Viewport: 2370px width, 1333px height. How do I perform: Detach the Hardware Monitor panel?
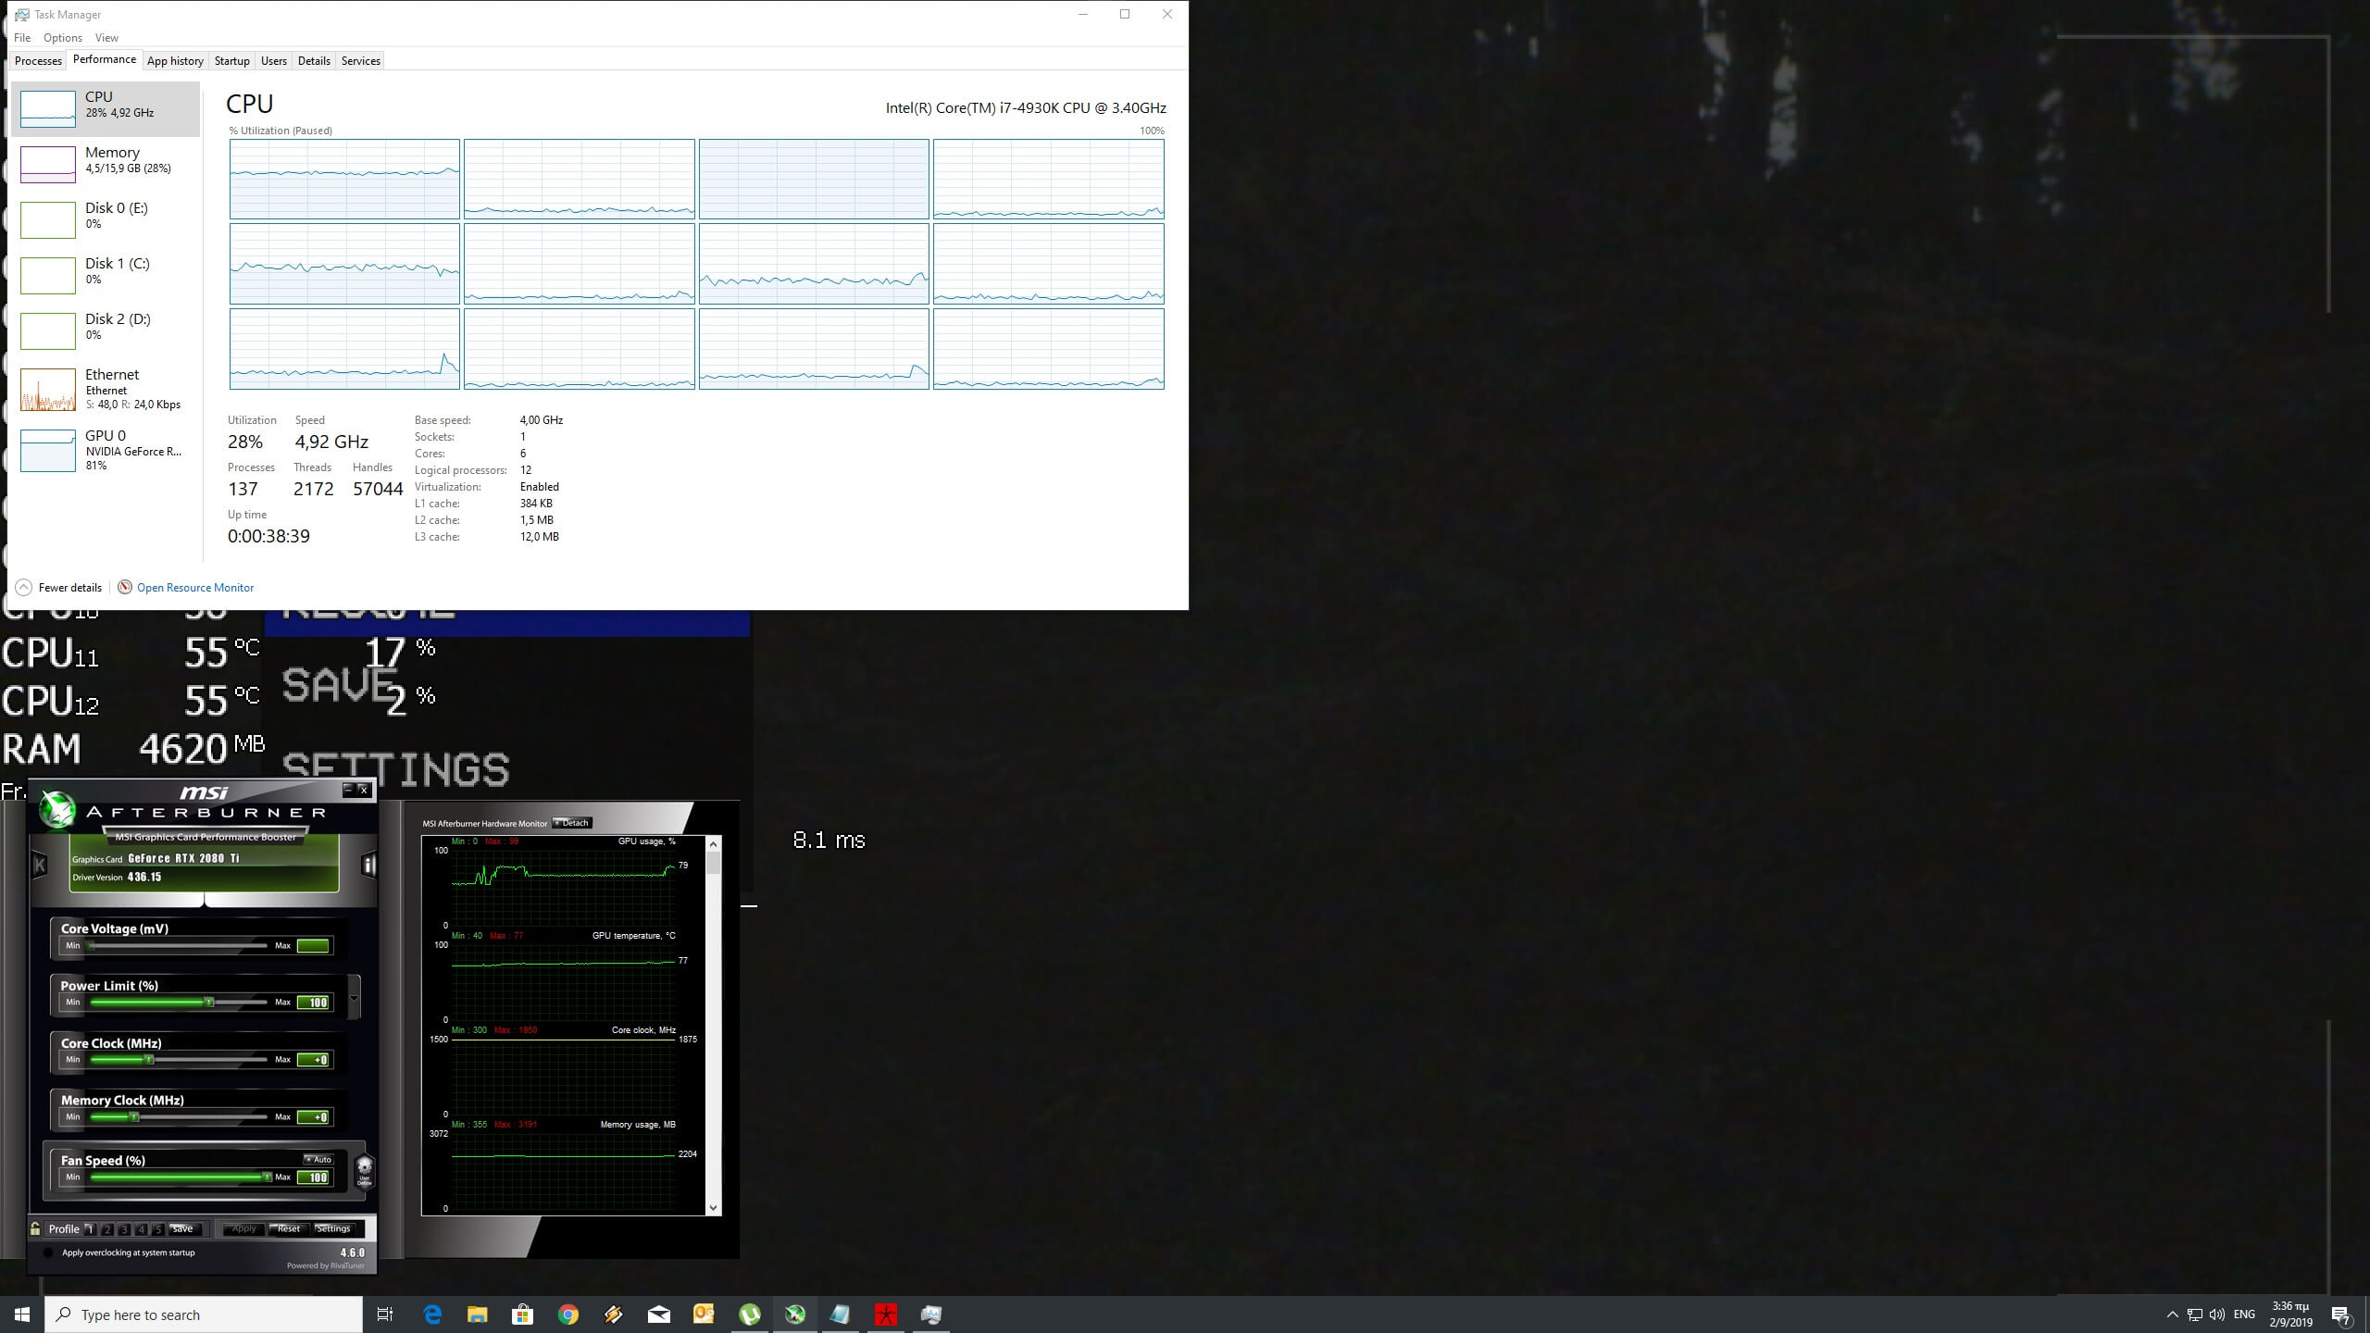click(x=572, y=823)
